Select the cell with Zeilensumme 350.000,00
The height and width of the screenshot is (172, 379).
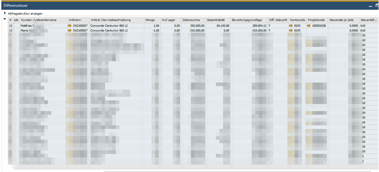(x=193, y=25)
